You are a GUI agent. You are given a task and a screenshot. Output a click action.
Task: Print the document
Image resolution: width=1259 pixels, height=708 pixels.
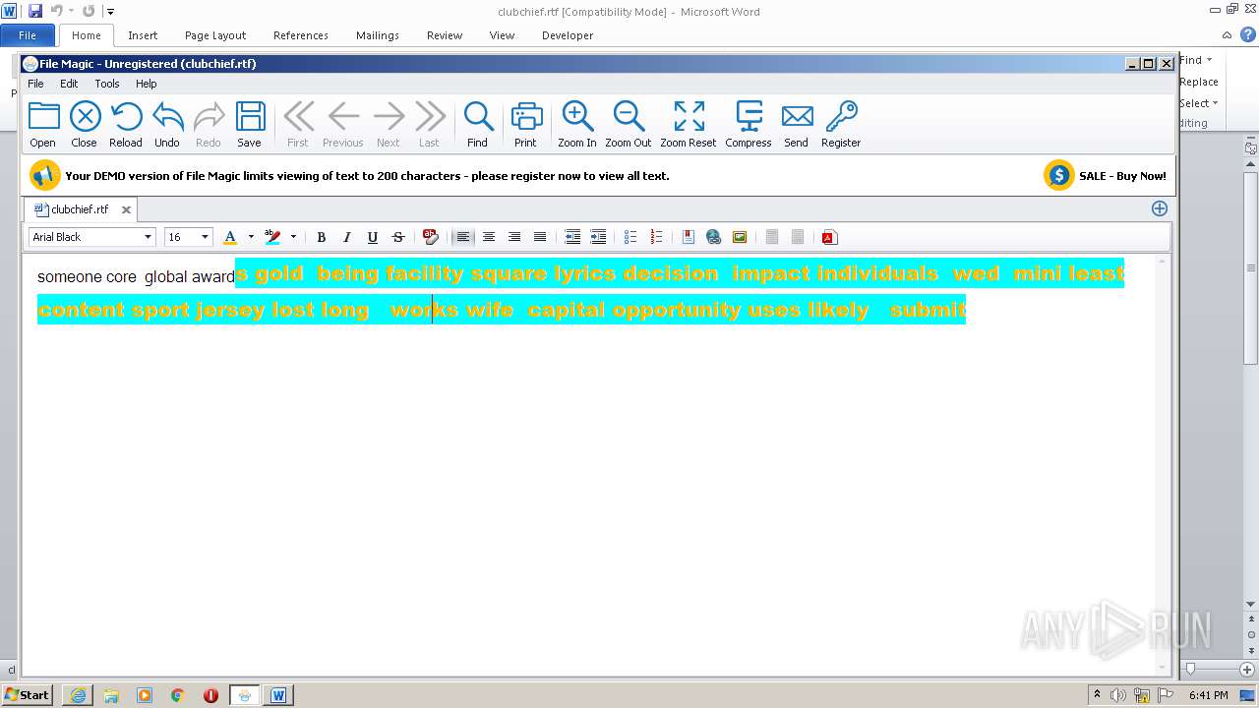[x=526, y=125]
